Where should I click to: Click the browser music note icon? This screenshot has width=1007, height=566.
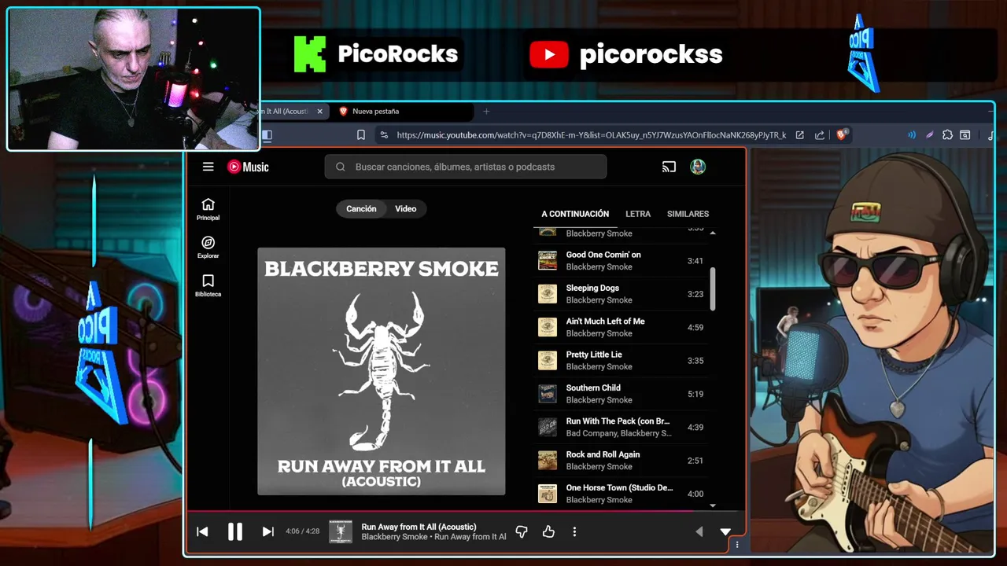(x=991, y=135)
